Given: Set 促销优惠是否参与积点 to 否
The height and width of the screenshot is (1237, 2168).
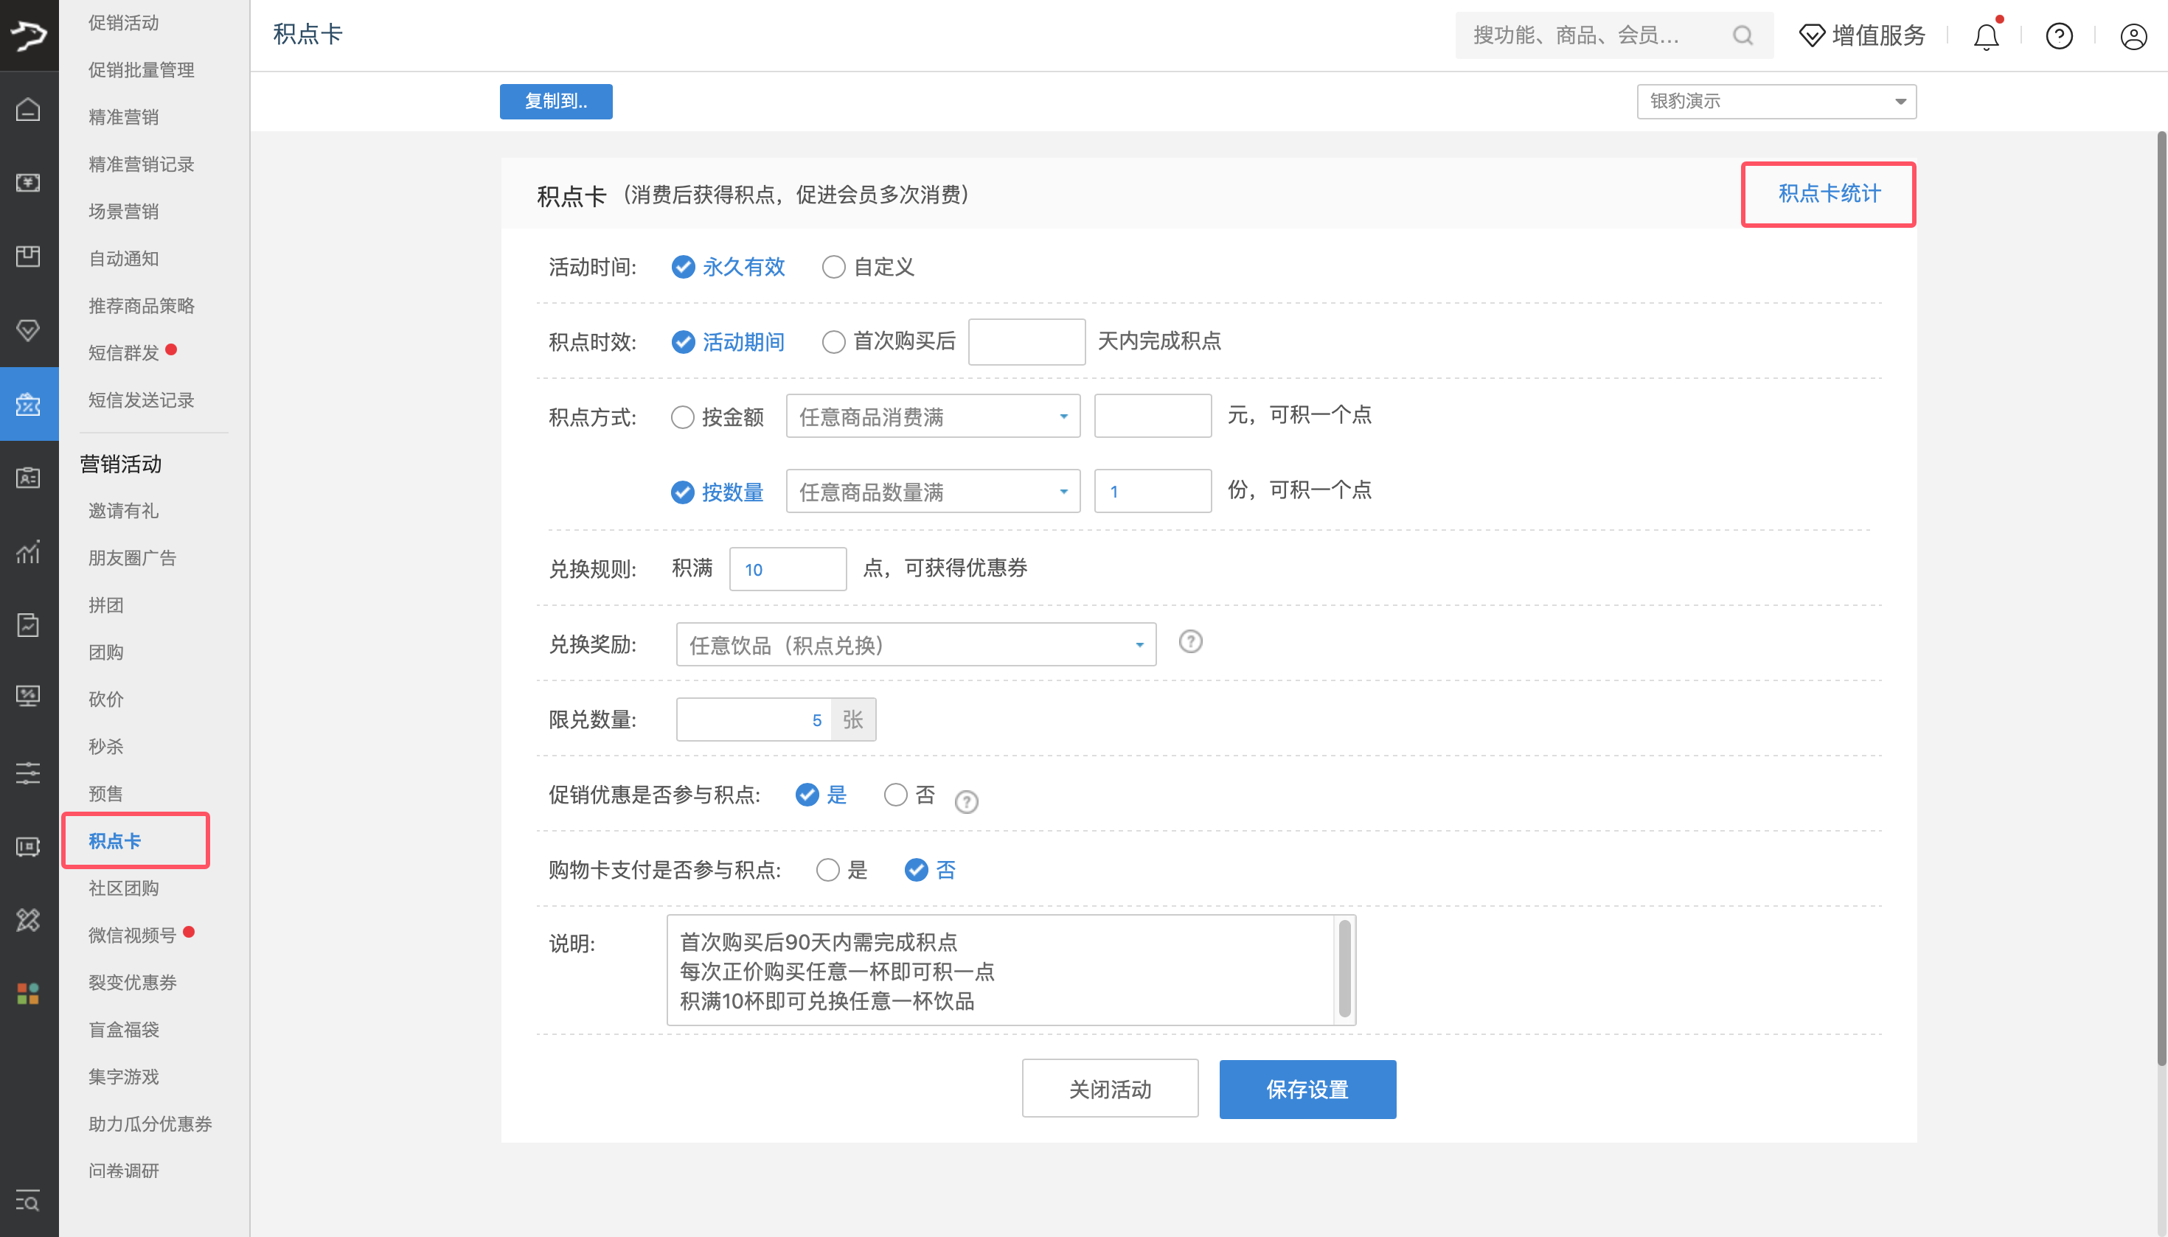Looking at the screenshot, I should [x=897, y=795].
